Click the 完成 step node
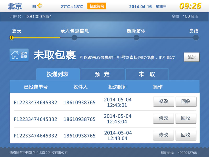Viewport: 209px width, 157px height. pyautogui.click(x=196, y=38)
